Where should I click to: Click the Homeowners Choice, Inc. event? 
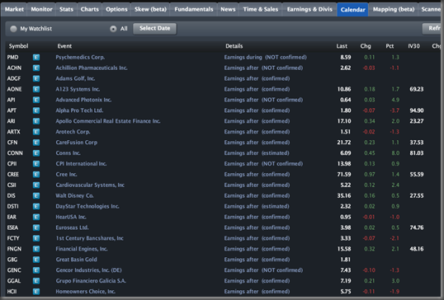pos(86,292)
